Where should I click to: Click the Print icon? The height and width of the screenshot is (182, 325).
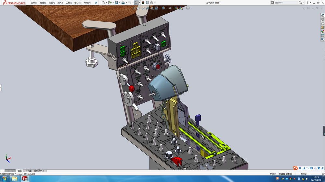123,3
